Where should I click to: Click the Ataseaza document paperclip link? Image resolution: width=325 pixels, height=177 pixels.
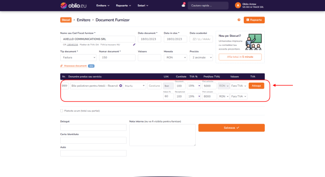[x=75, y=66]
